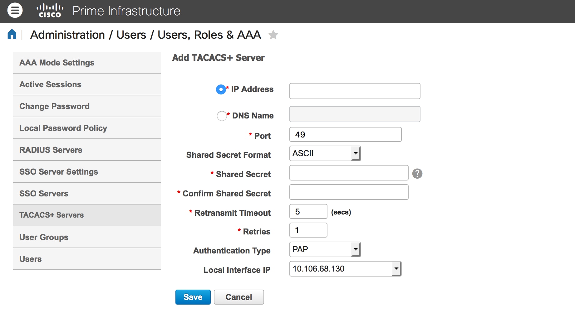
Task: Focus the Confirm Shared Secret field
Action: pos(349,192)
